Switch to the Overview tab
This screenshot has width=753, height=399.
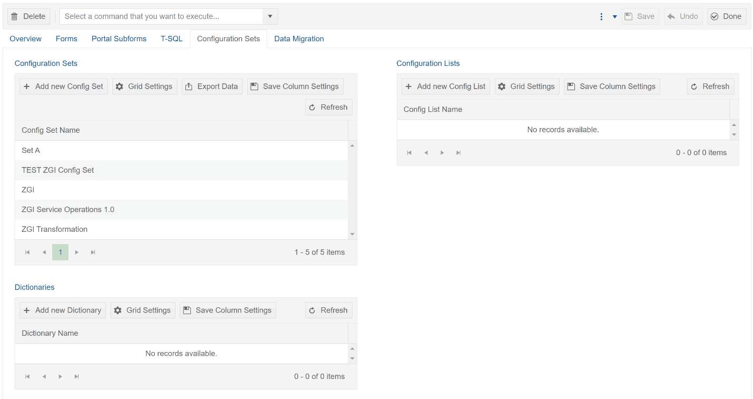26,38
